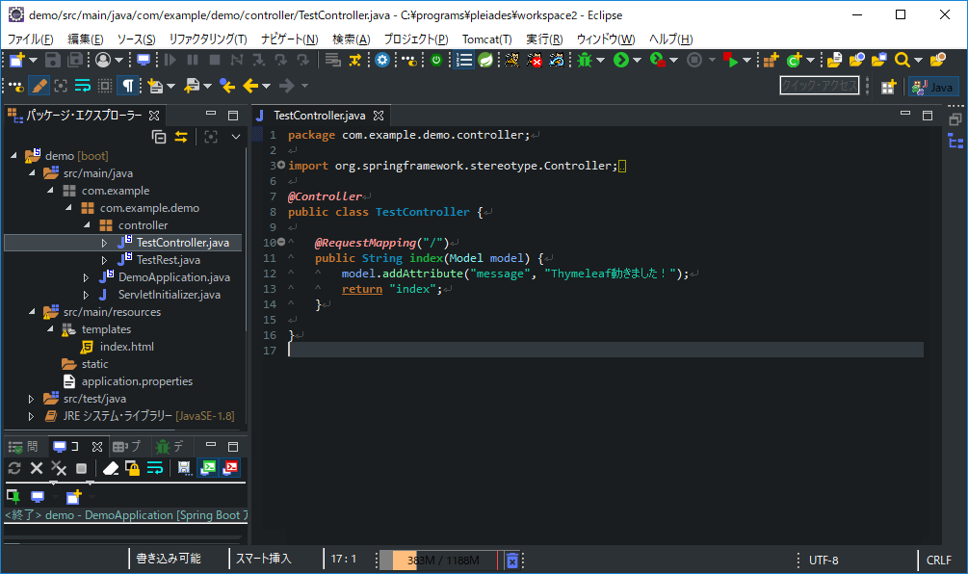Click Link with Editor yellow arrows icon

coord(181,137)
